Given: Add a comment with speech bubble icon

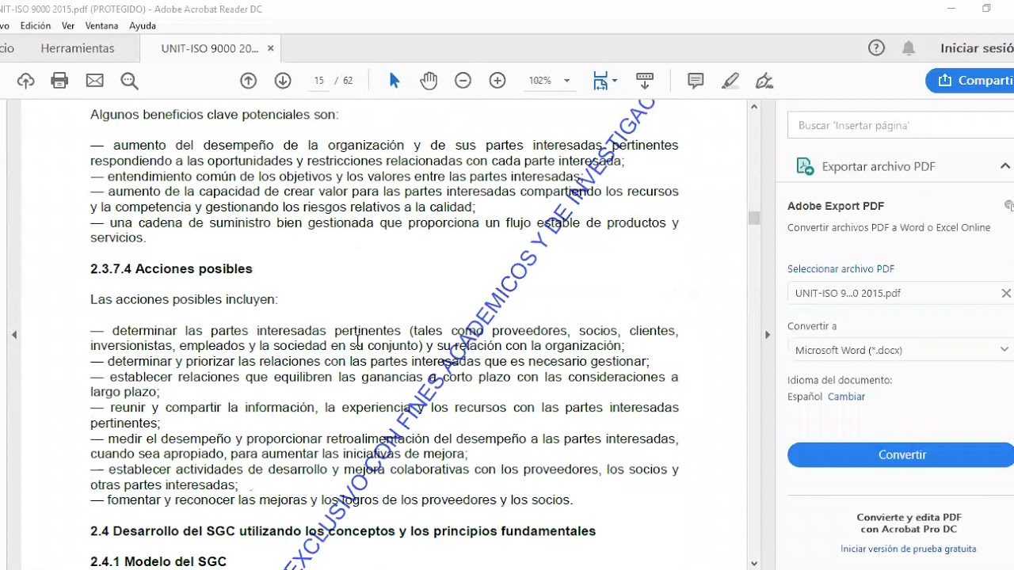Looking at the screenshot, I should coord(696,81).
